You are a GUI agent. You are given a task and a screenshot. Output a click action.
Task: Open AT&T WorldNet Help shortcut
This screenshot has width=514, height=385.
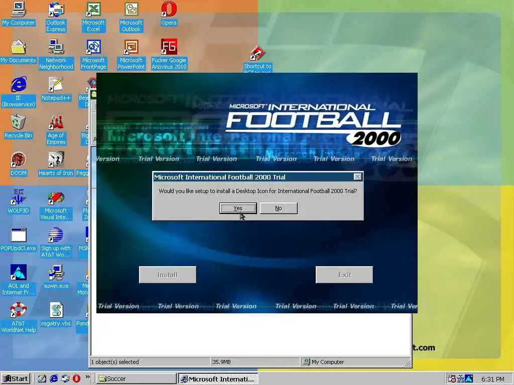click(x=19, y=317)
